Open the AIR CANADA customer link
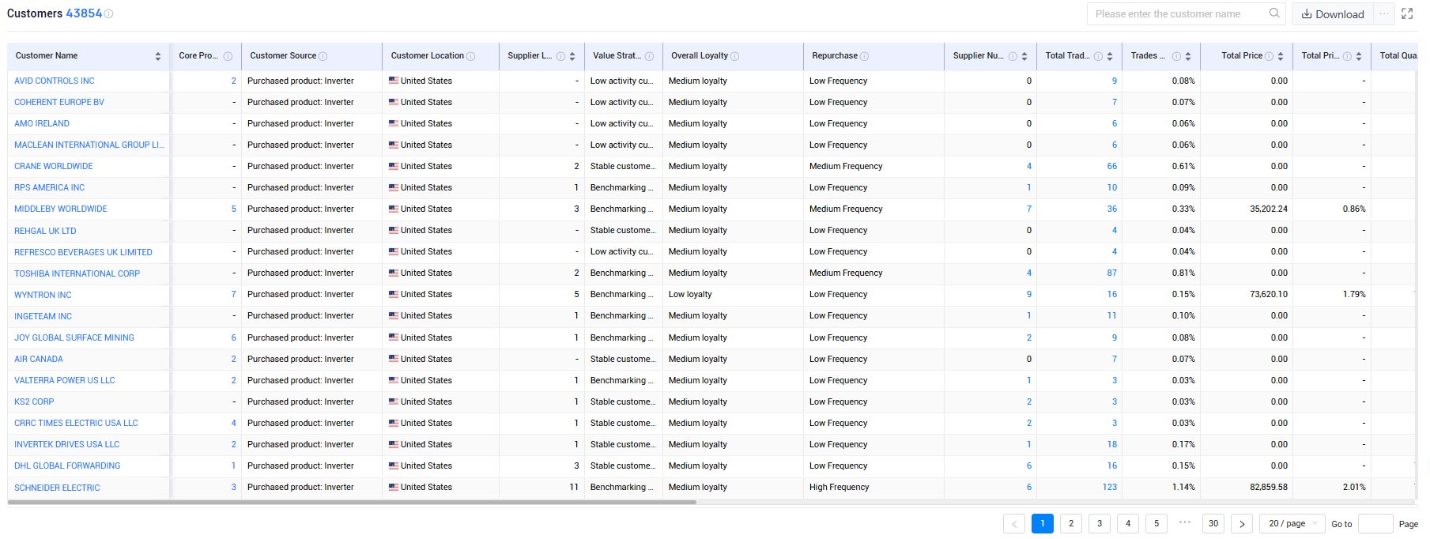 click(39, 359)
